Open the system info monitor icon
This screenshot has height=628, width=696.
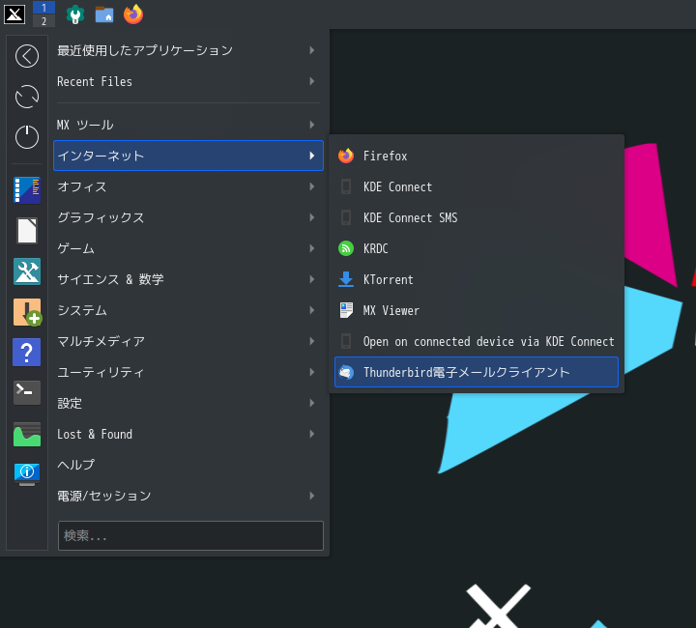[27, 473]
